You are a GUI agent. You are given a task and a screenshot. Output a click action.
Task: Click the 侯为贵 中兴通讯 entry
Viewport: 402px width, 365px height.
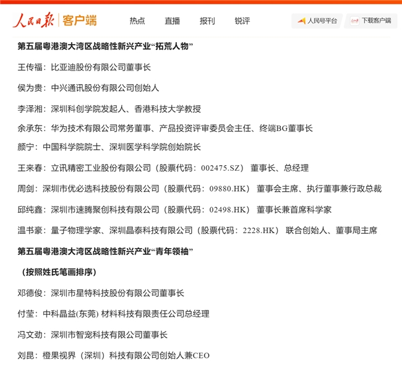88,88
